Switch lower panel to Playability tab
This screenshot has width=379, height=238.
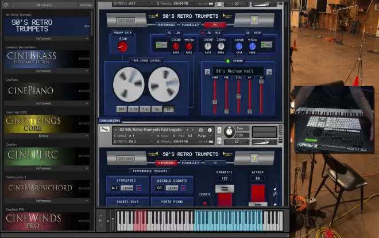[x=191, y=163]
